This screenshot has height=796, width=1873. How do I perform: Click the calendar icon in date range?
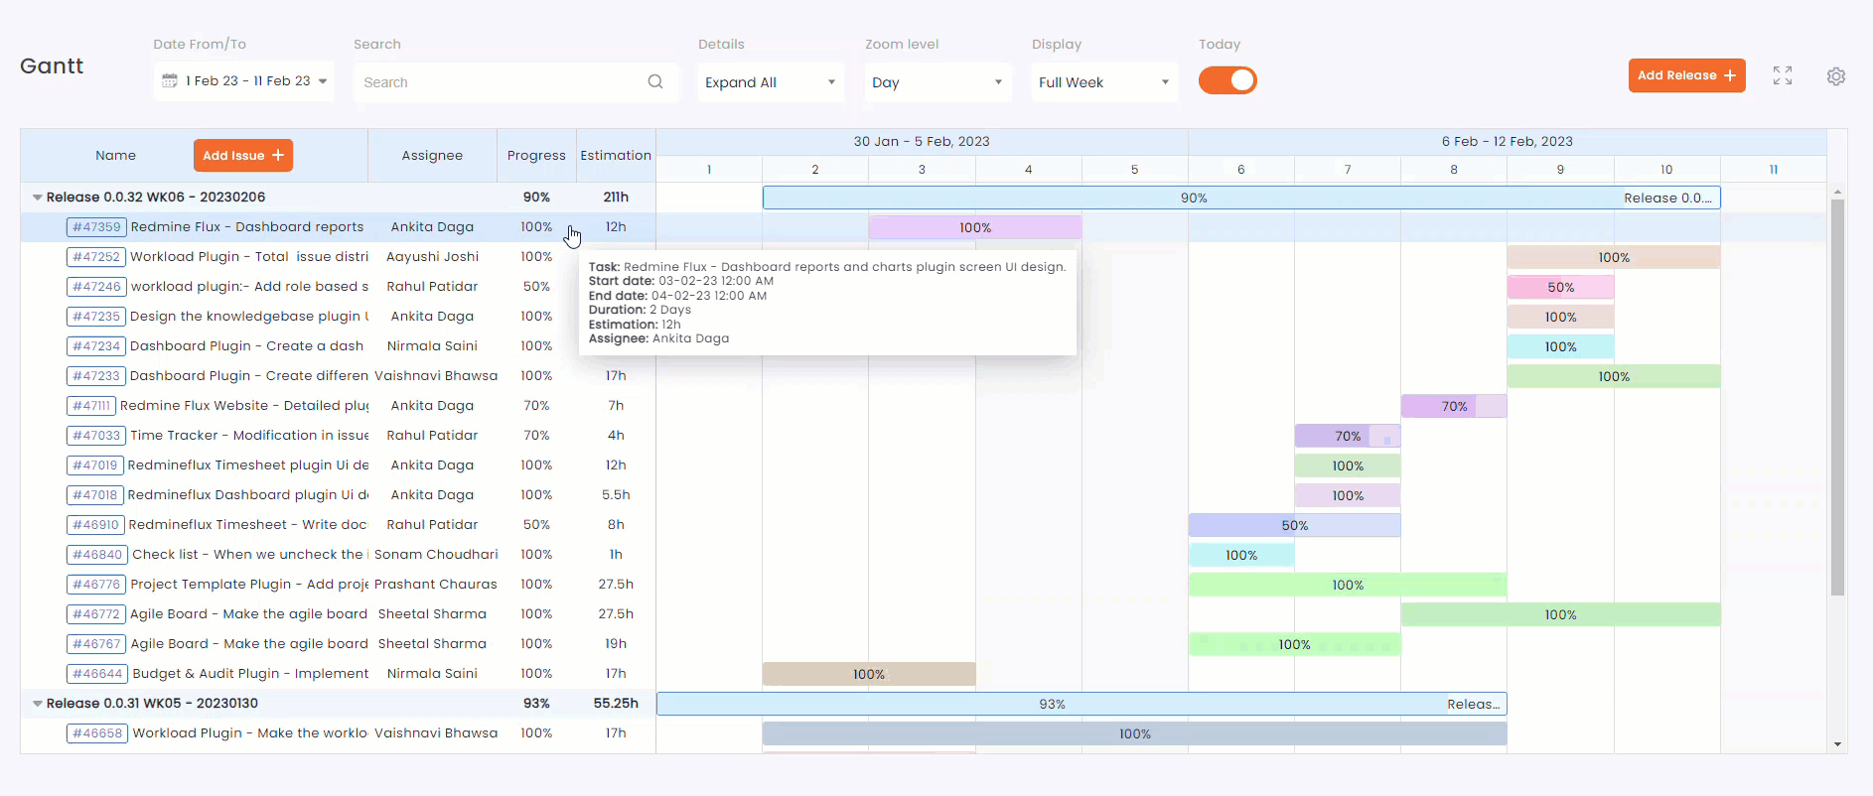point(170,81)
